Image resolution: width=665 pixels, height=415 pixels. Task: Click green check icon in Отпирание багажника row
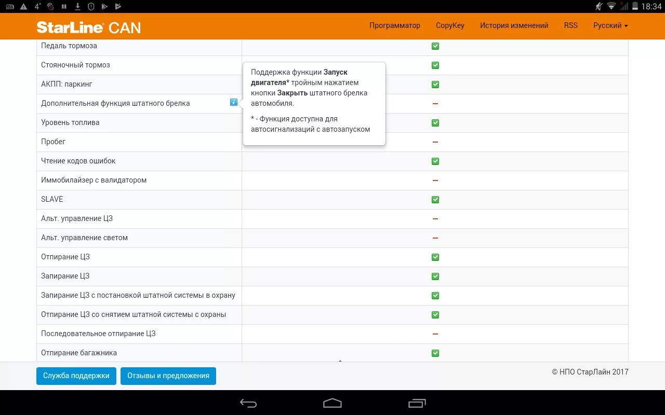click(435, 353)
